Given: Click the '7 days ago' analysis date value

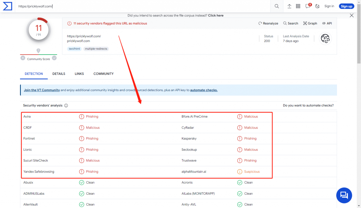Looking at the screenshot, I should (x=290, y=41).
